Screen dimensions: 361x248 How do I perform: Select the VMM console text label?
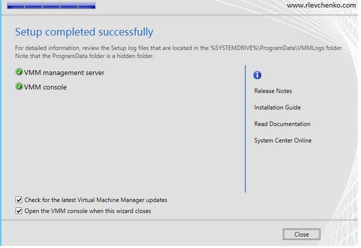click(45, 87)
